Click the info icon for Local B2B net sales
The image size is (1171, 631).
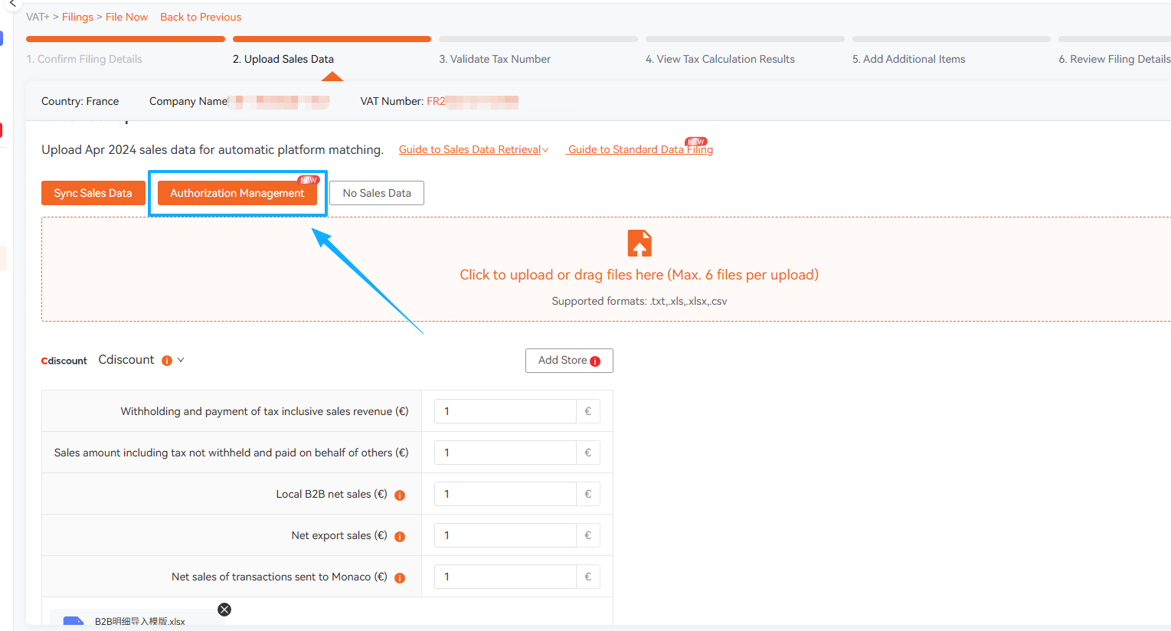click(x=400, y=495)
